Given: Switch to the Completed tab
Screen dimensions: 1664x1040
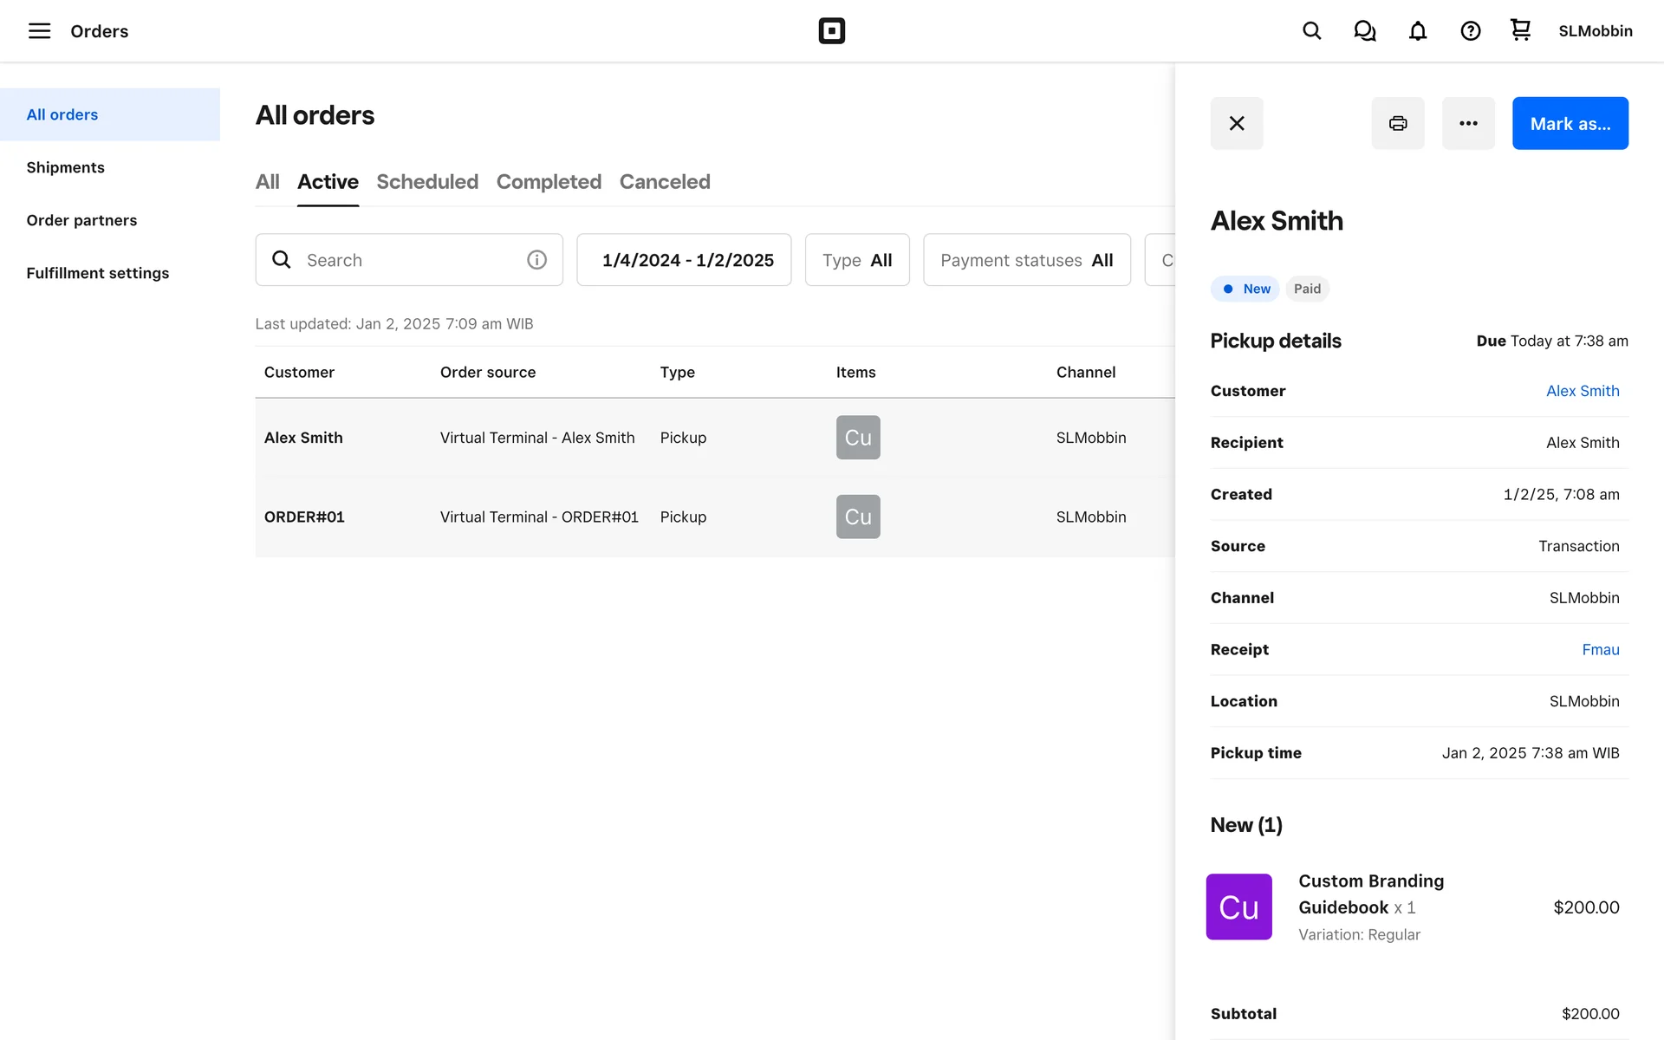Looking at the screenshot, I should click(x=549, y=182).
